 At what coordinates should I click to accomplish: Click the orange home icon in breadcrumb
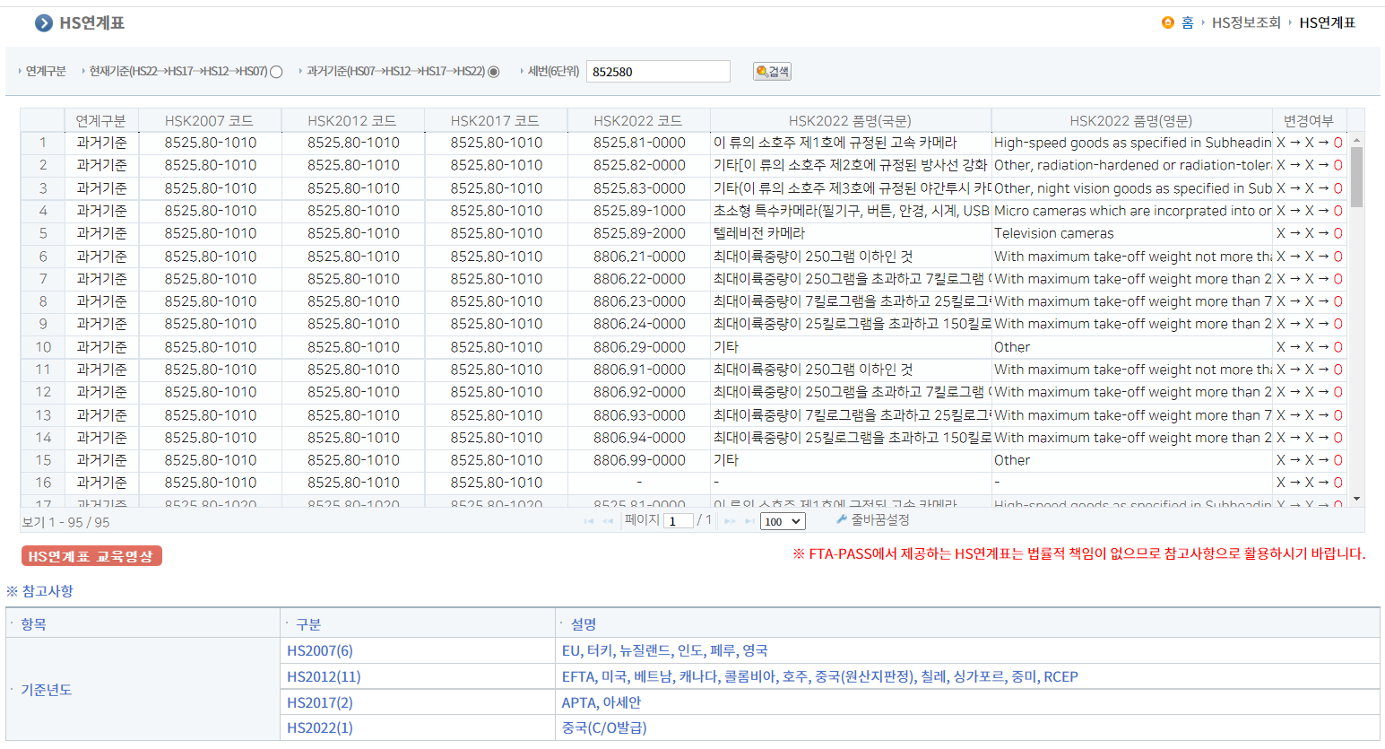[x=1167, y=22]
